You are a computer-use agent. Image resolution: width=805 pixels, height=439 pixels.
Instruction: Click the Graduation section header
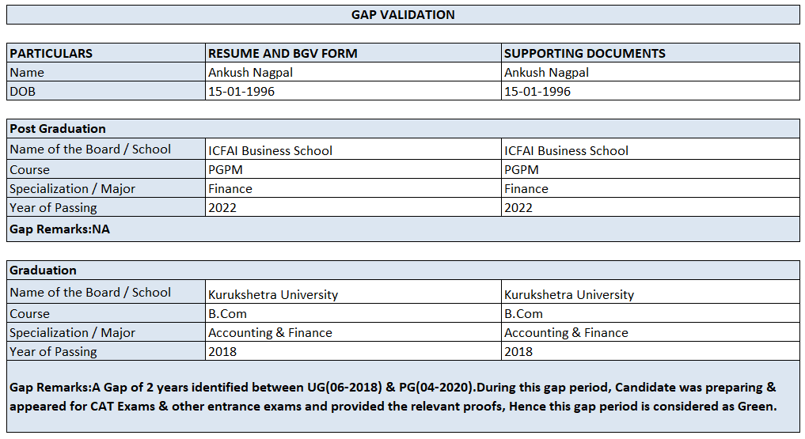(44, 271)
